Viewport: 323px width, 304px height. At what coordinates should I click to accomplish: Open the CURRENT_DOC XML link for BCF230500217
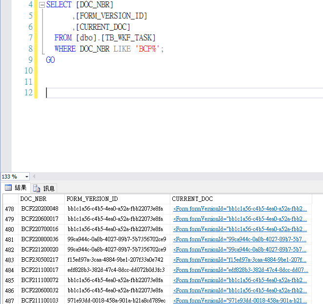pos(240,260)
